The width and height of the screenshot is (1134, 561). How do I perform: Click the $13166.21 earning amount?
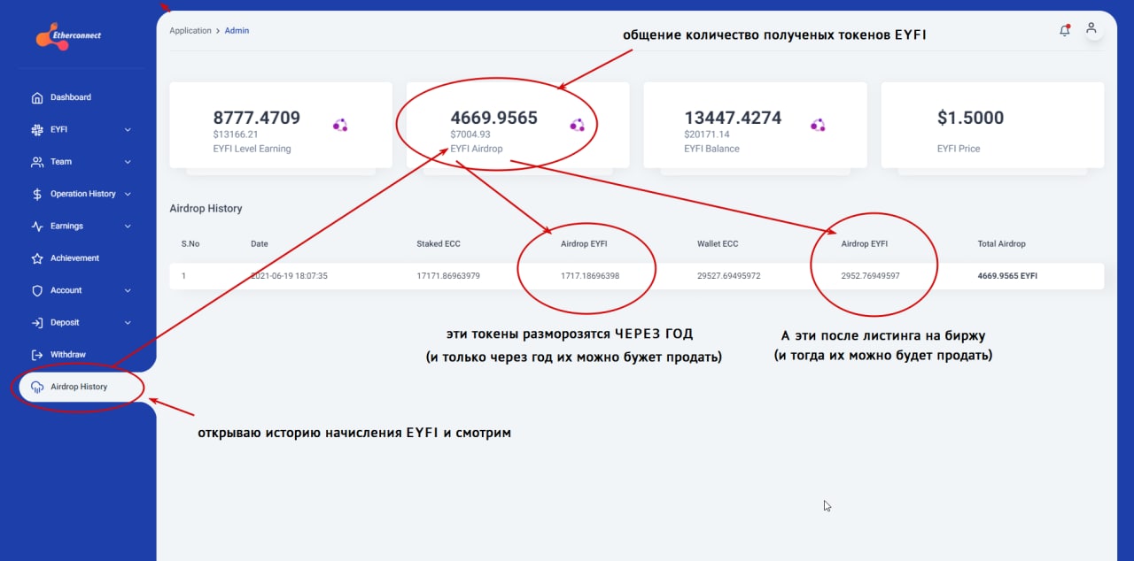pyautogui.click(x=236, y=134)
